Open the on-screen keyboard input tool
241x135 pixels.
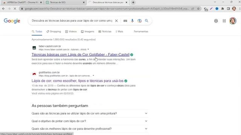coord(125,21)
